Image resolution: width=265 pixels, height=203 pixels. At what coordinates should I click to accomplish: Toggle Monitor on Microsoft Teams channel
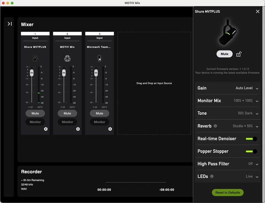[99, 122]
